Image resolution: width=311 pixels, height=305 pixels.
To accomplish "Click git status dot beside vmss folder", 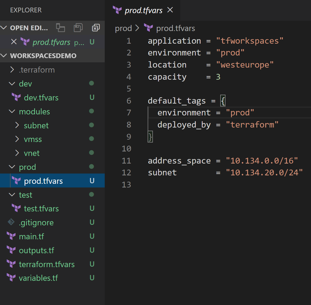I will [x=92, y=139].
